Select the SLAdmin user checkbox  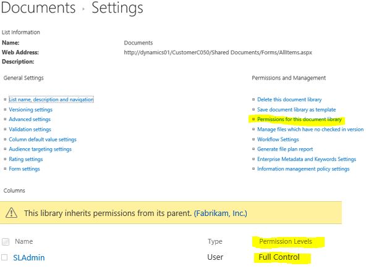click(4, 257)
